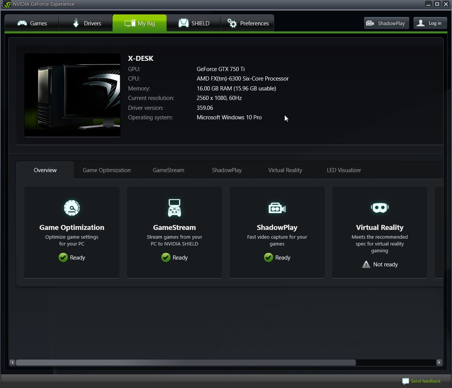Open the Virtual Reality card title

380,227
